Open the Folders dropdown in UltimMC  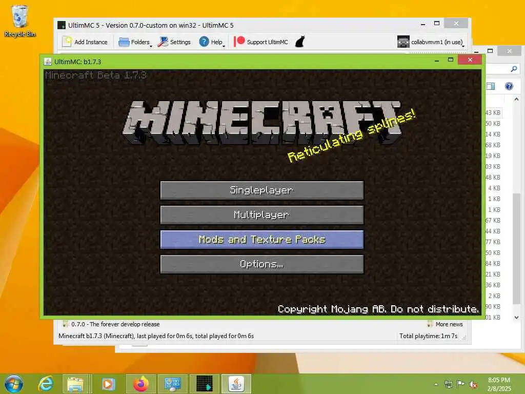pos(135,42)
